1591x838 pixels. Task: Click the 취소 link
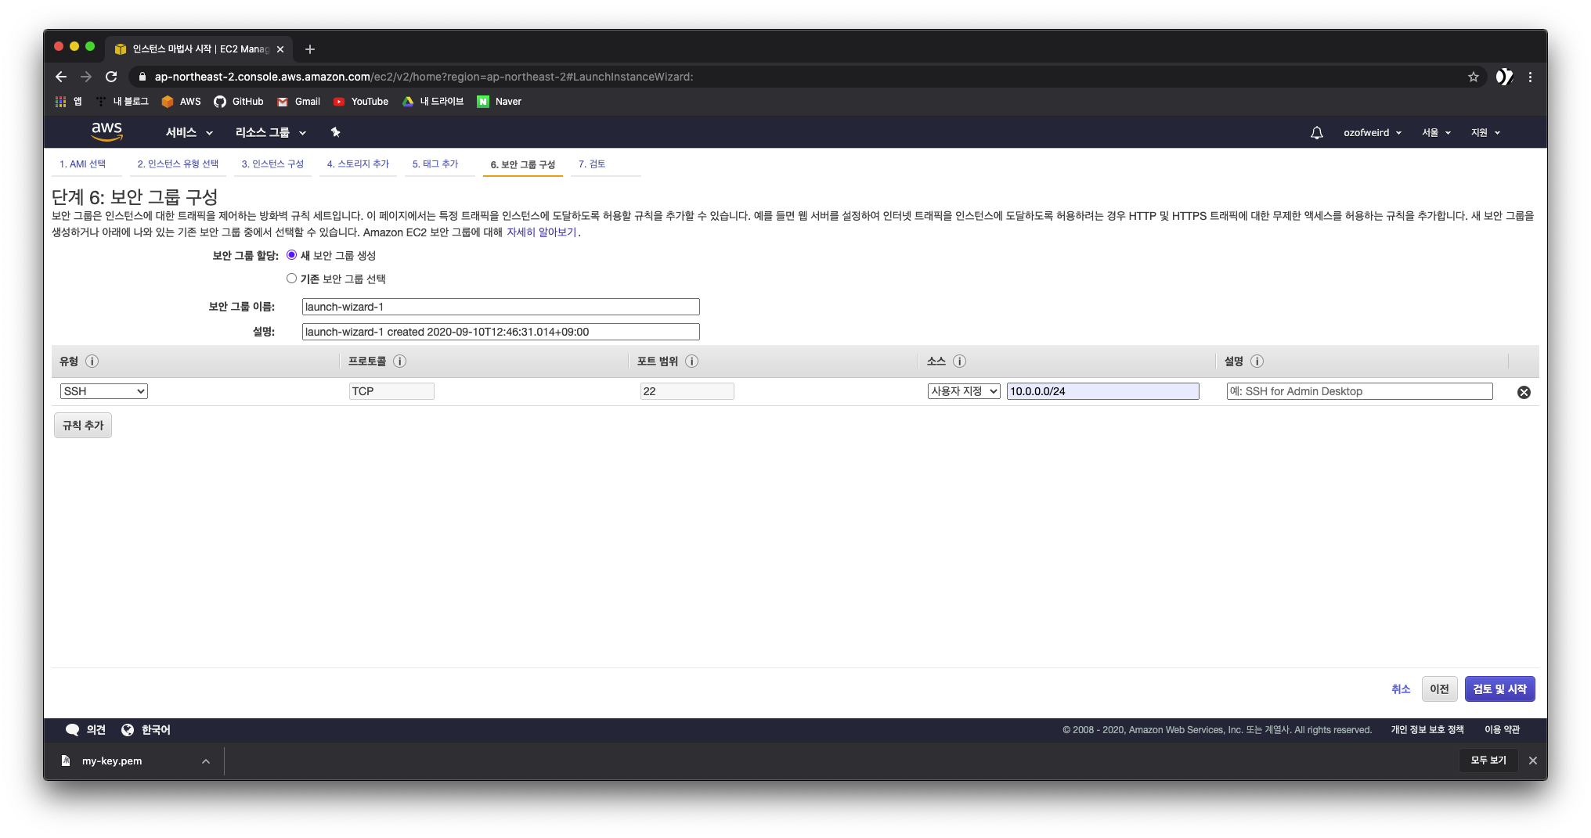pos(1400,689)
